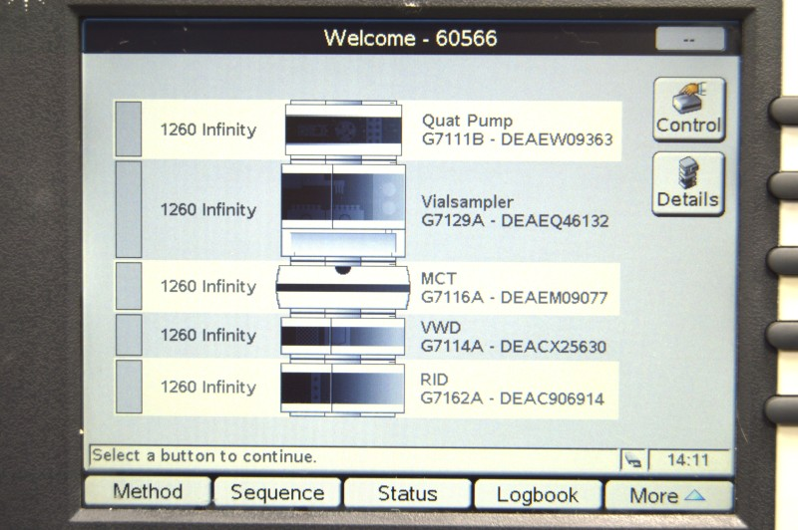Click the top-right status dash button
Viewport: 798px width, 530px height.
click(690, 39)
